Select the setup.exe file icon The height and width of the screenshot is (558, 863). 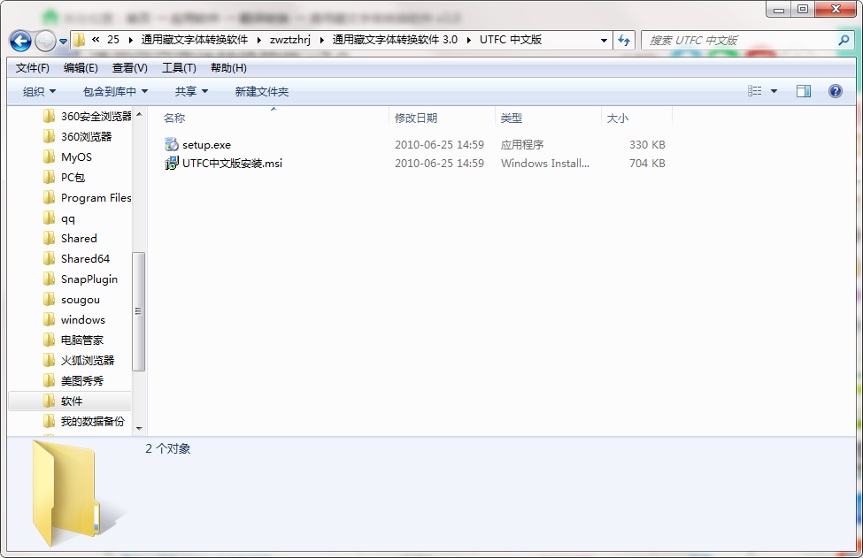coord(172,145)
